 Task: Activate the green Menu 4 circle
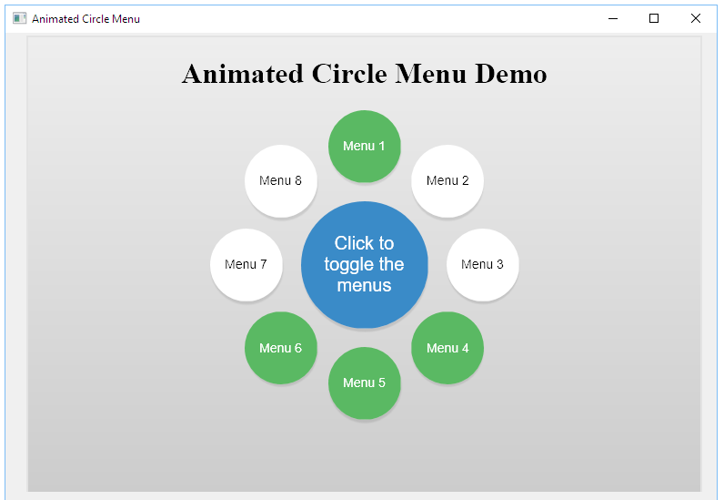pyautogui.click(x=447, y=348)
